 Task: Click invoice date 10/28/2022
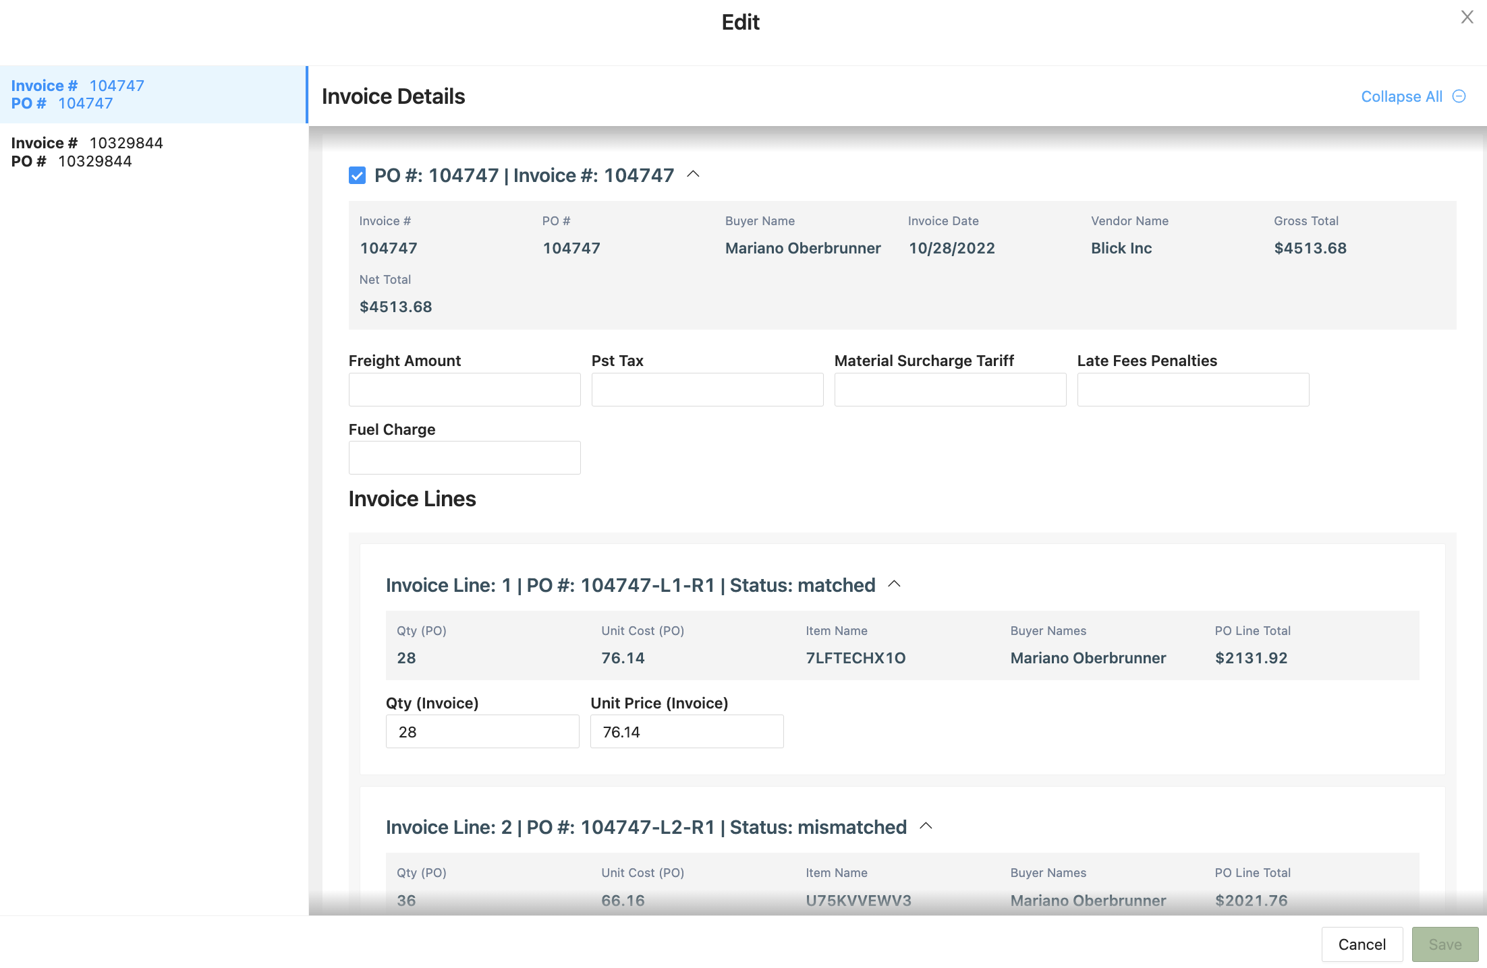[x=951, y=248]
